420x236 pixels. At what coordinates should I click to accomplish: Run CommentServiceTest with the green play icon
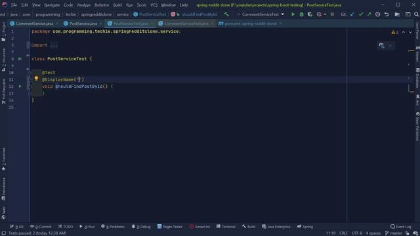point(293,14)
